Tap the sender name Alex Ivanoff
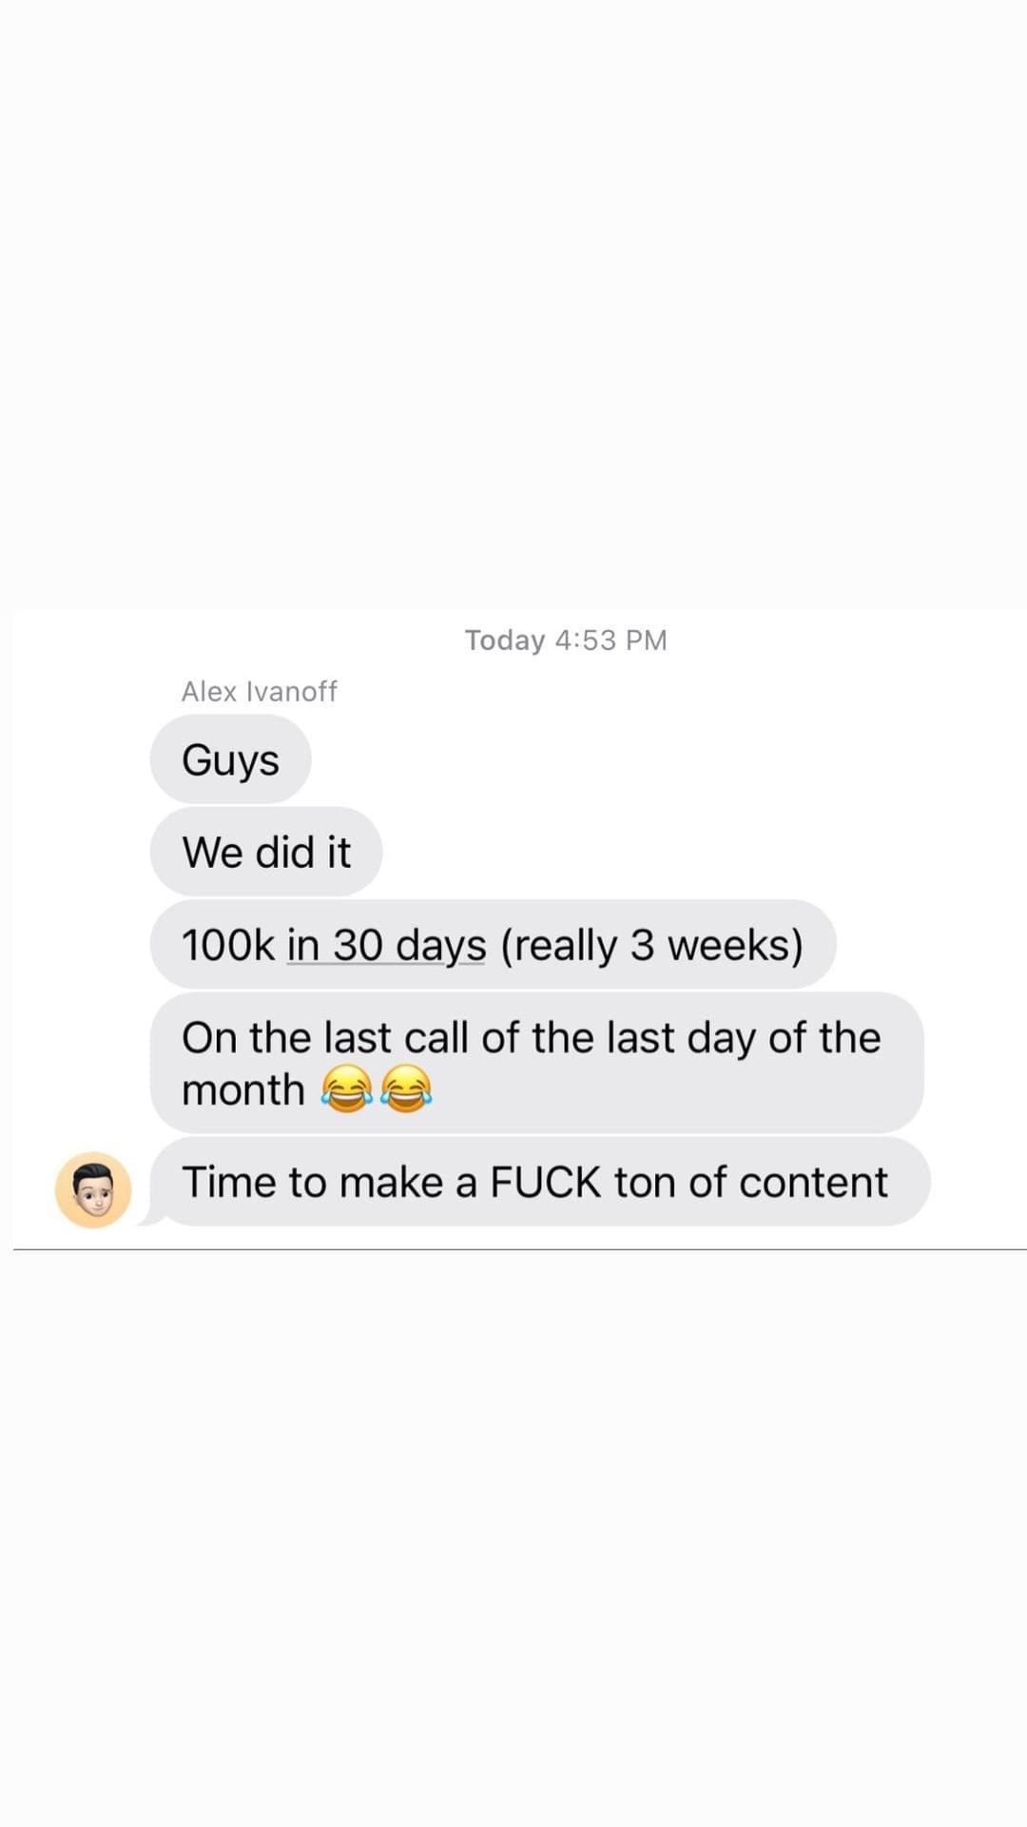The image size is (1027, 1827). click(x=259, y=691)
